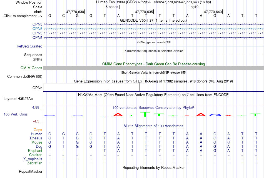Click the Mouse row's gray G mismatch base

point(228,142)
